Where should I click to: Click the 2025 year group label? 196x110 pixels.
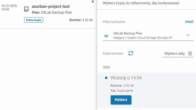point(106,67)
